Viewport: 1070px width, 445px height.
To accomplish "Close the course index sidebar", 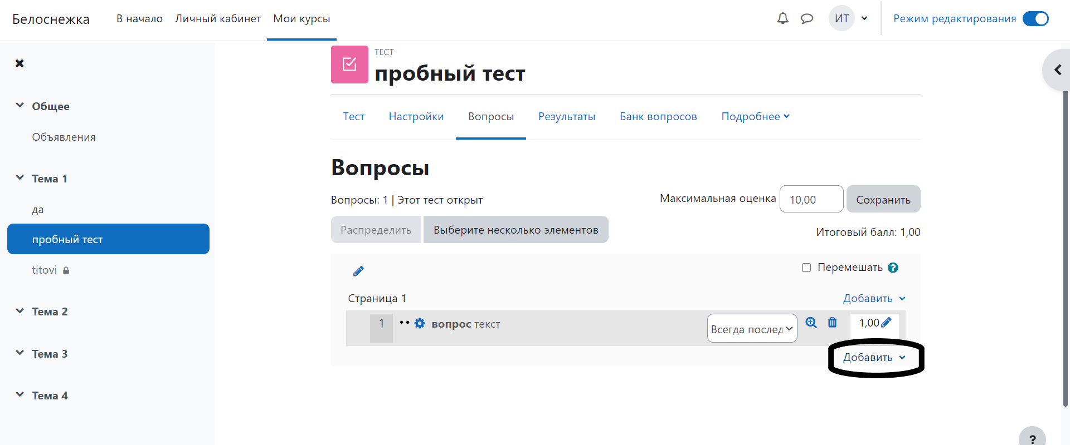I will coord(20,63).
